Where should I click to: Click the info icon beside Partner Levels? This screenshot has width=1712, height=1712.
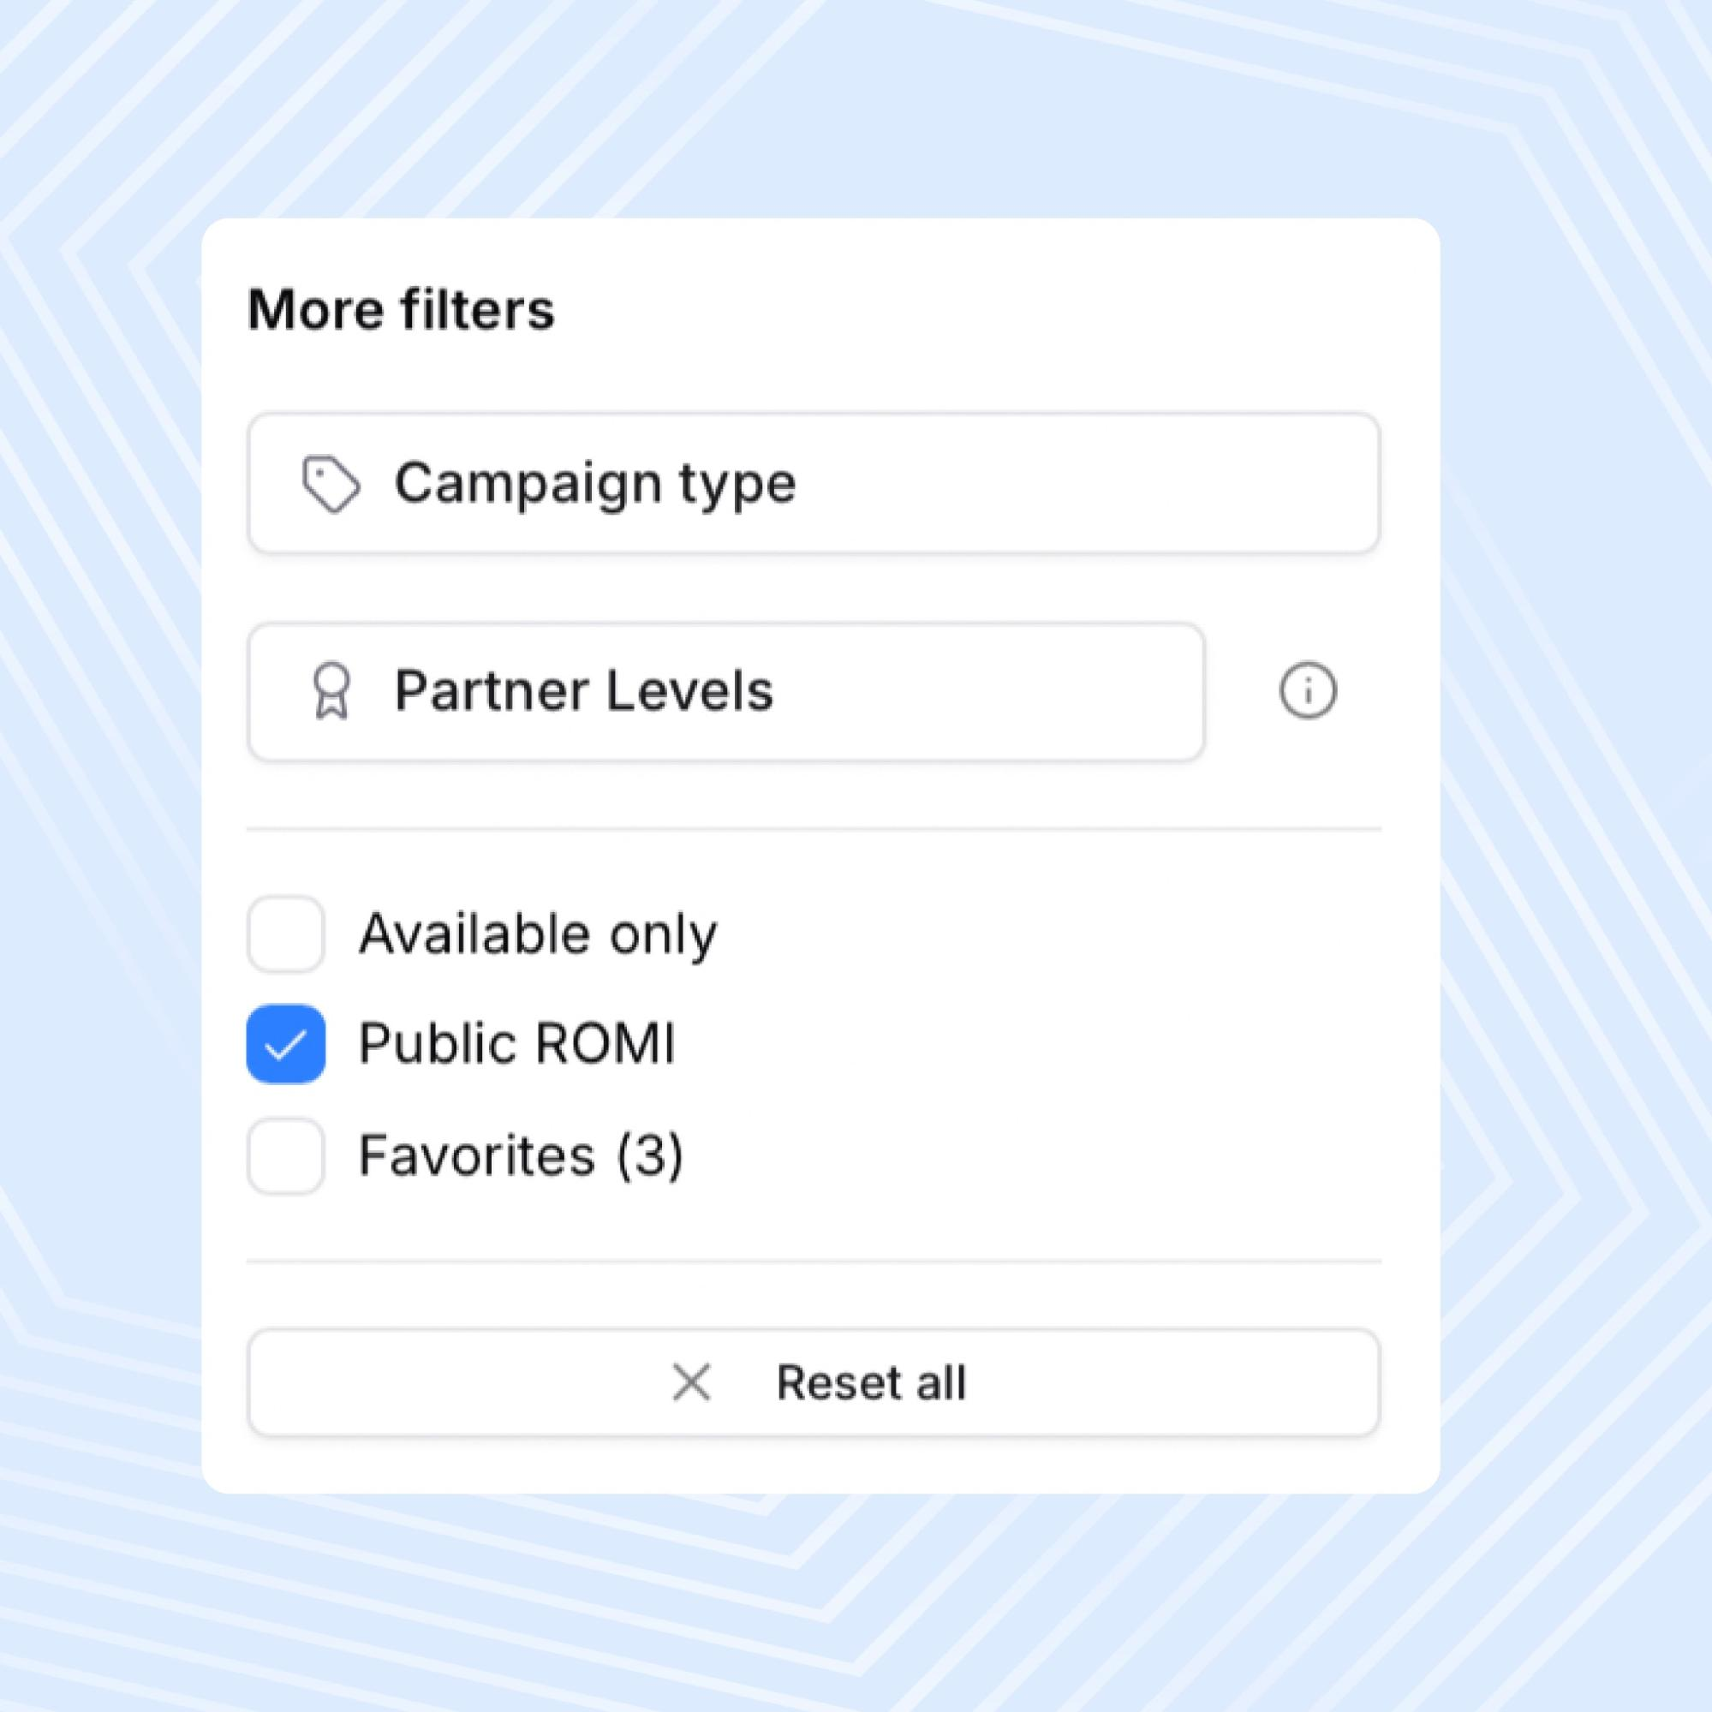pyautogui.click(x=1308, y=691)
